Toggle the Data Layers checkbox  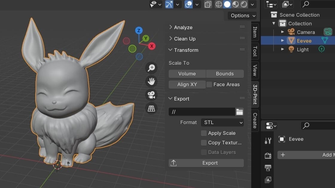coord(204,152)
